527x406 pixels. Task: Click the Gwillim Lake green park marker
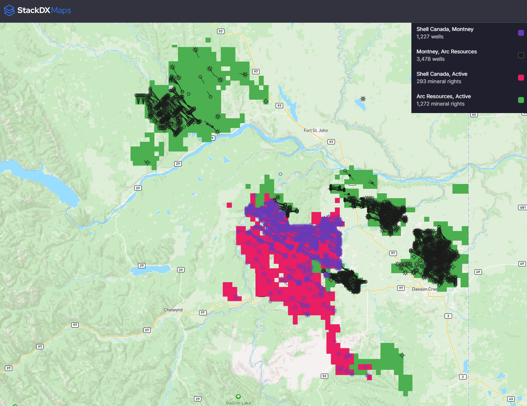[x=238, y=397]
